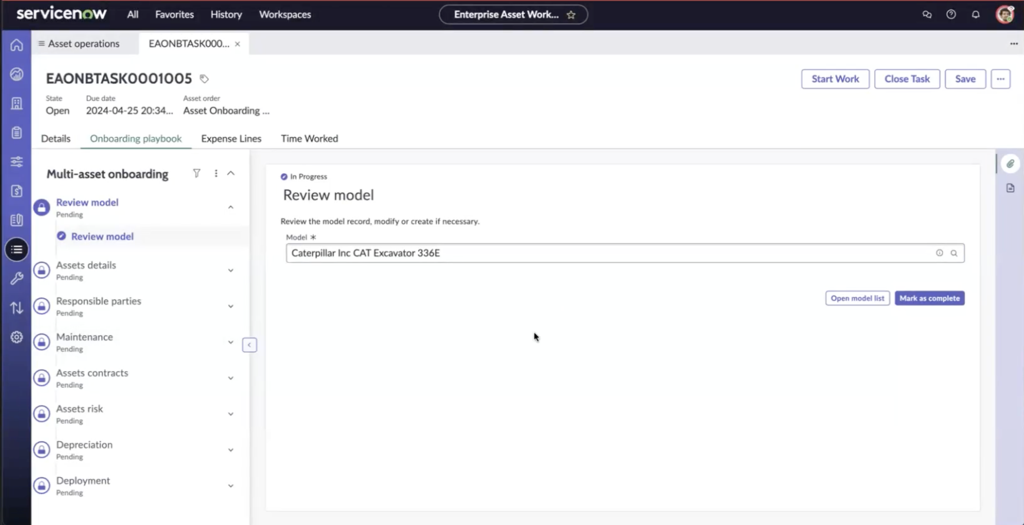Expand the Assets risk stage
The image size is (1024, 525).
230,414
